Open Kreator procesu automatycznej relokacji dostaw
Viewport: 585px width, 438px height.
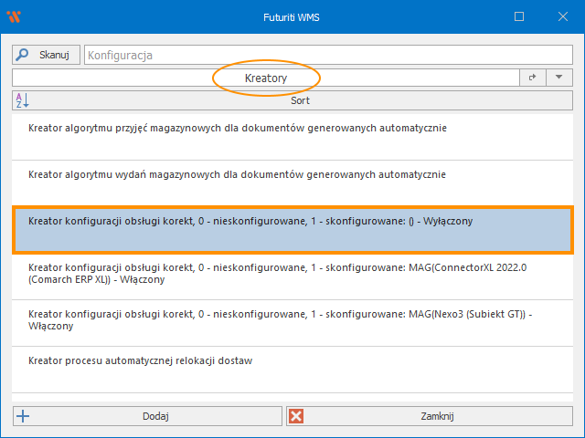click(140, 360)
